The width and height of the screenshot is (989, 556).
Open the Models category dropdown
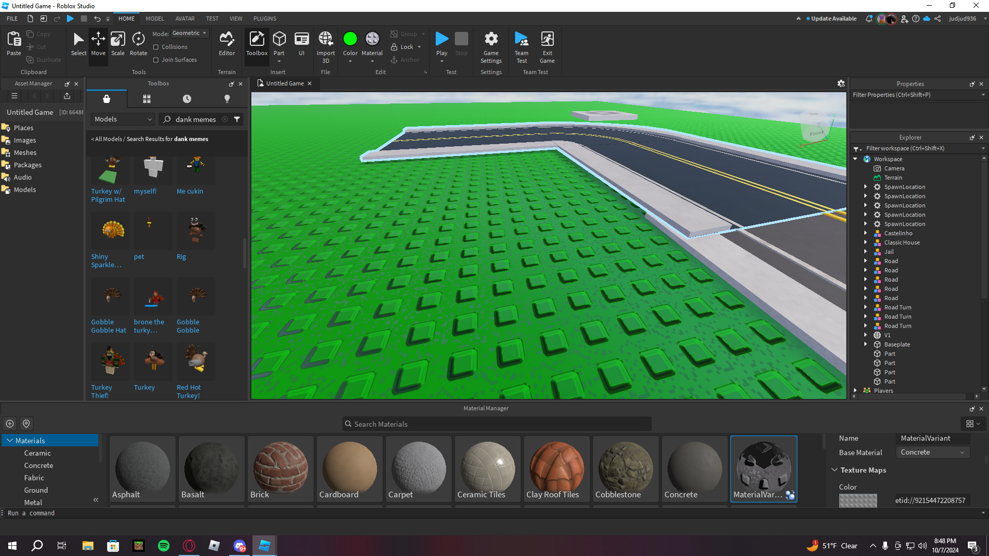coord(123,119)
